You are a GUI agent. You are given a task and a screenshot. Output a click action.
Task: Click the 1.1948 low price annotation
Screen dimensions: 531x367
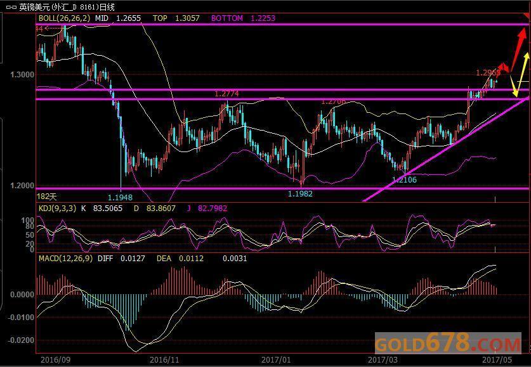(x=120, y=197)
